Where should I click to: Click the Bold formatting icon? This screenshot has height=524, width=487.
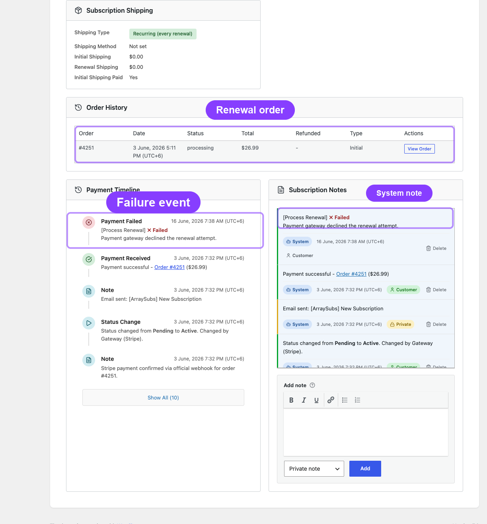click(x=291, y=400)
